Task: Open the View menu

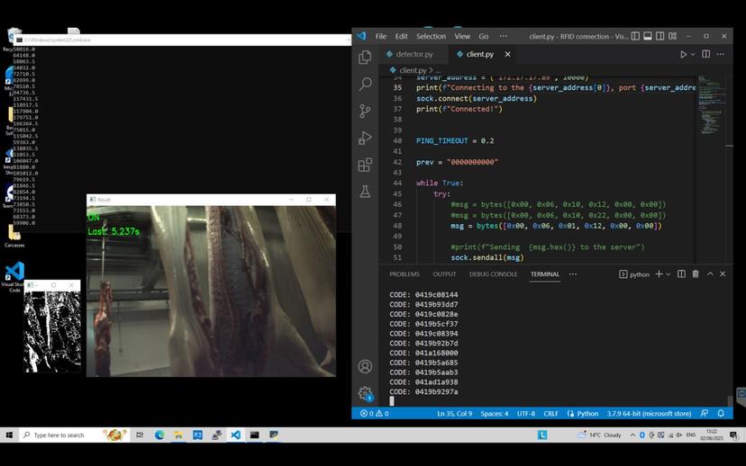Action: click(x=462, y=36)
